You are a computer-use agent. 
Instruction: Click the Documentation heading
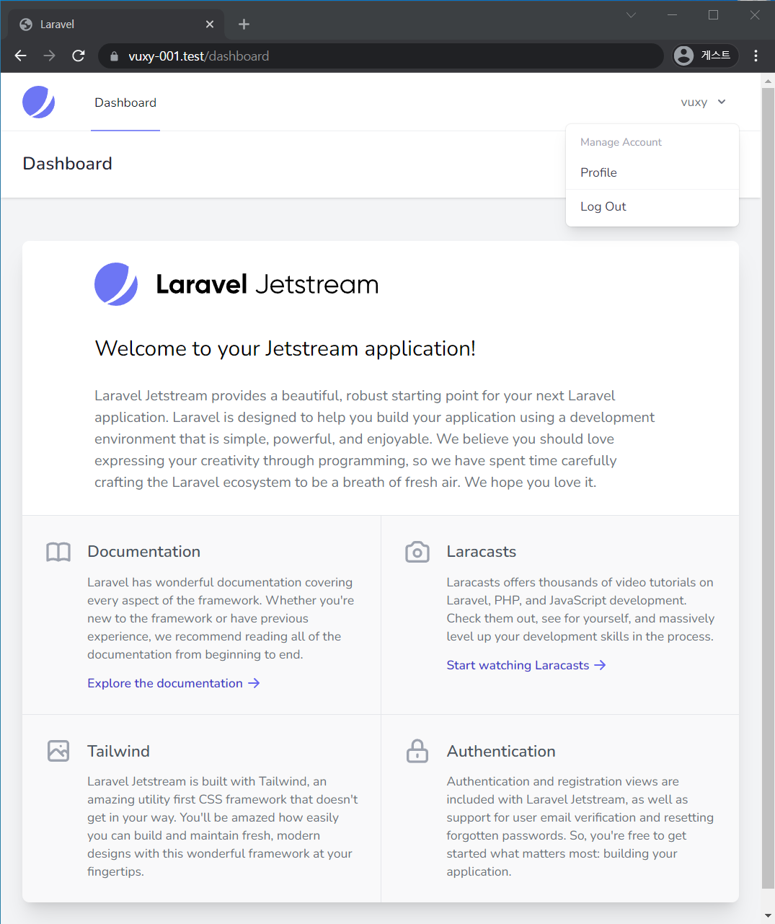[144, 552]
